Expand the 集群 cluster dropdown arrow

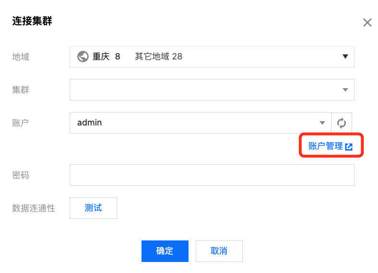345,90
